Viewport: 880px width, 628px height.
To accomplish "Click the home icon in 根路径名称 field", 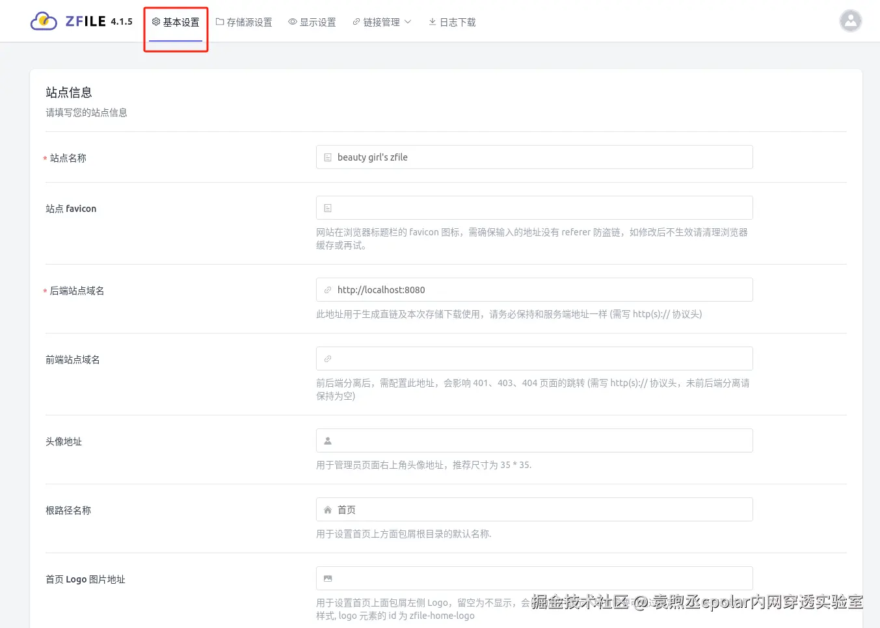I will pyautogui.click(x=328, y=510).
